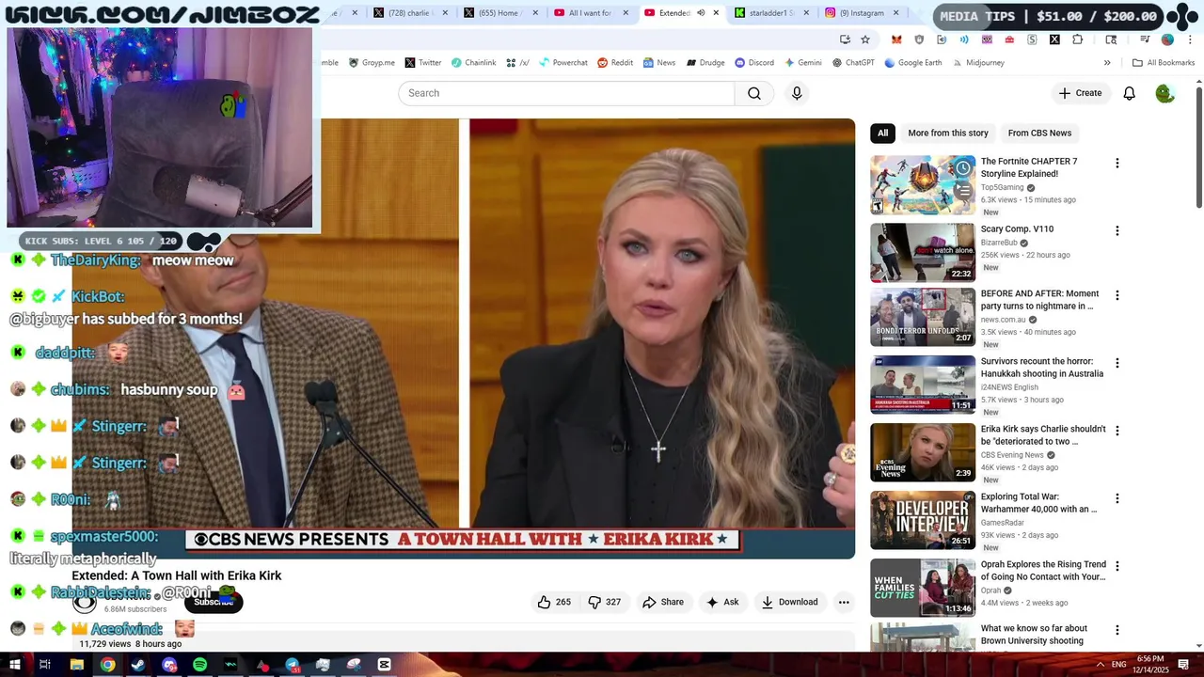Click the Ask button
This screenshot has height=677, width=1204.
722,602
